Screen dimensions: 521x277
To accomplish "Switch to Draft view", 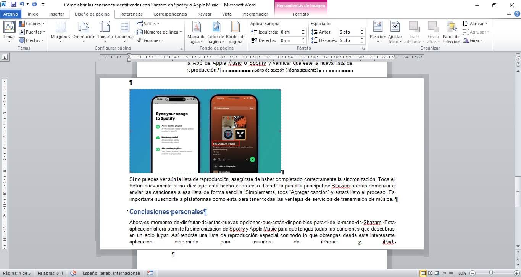I will click(451, 273).
